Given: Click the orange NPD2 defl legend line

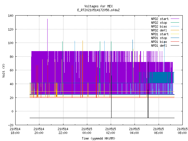Looking at the screenshot, I should pos(175,30).
